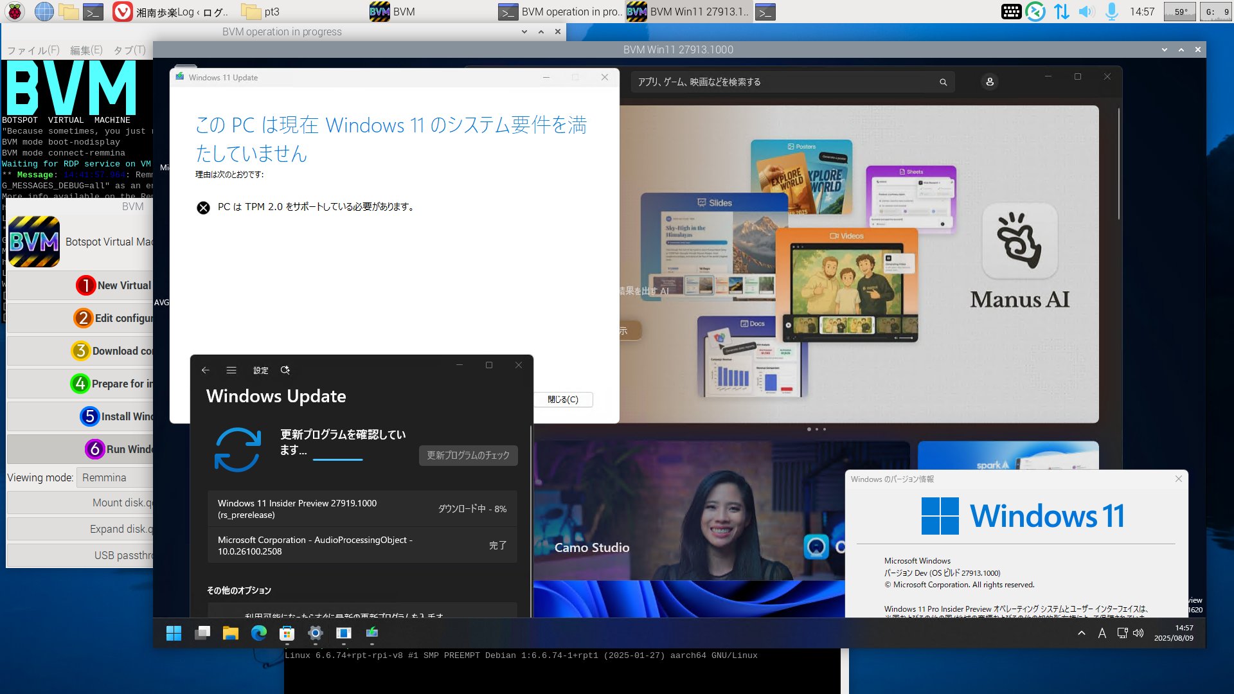Click step 4 Prepare for install button
The image size is (1234, 694).
80,384
